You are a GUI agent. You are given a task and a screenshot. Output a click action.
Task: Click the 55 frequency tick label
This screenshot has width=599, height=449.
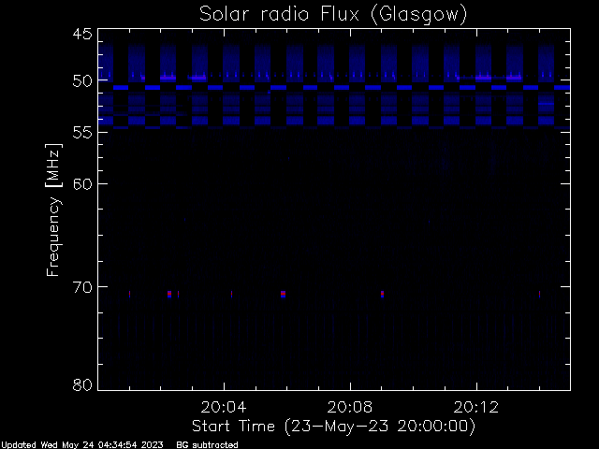[82, 133]
